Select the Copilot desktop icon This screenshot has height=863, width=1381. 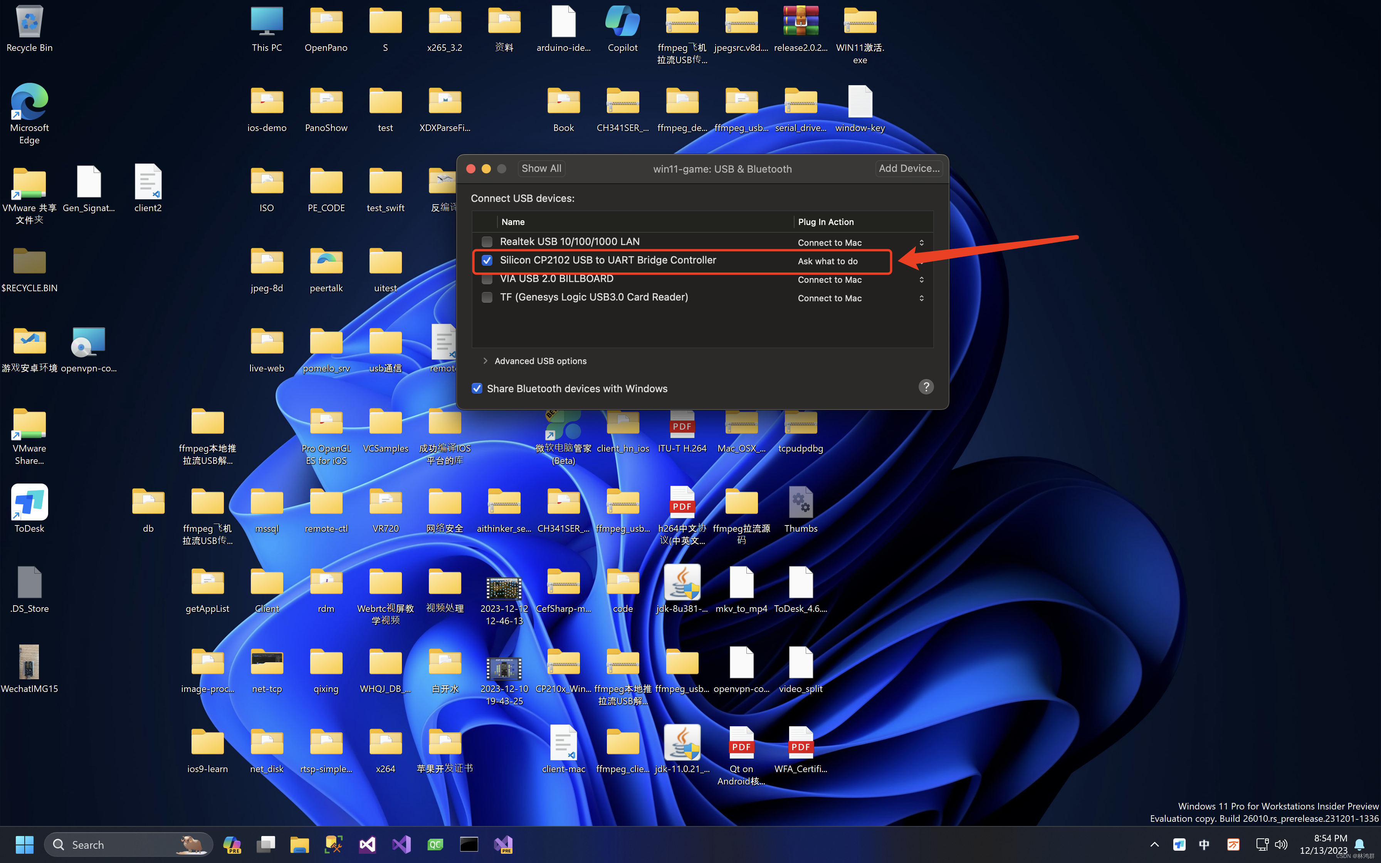click(623, 29)
